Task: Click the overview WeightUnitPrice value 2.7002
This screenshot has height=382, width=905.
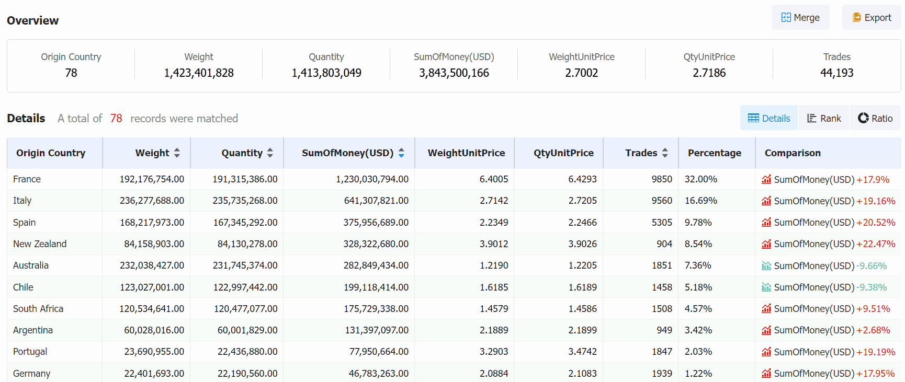Action: pos(582,73)
